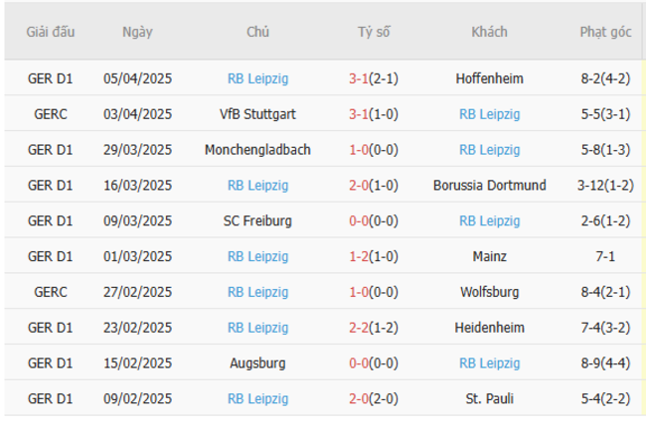The image size is (646, 428).
Task: Open RB Leipzig link in Monchengladbach row
Action: coord(489,150)
